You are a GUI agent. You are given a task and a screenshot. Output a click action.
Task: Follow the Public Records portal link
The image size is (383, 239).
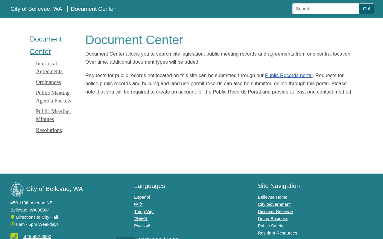click(x=289, y=76)
